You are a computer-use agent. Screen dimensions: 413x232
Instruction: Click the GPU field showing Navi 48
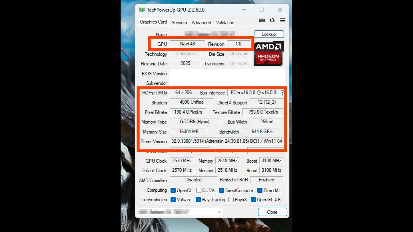point(188,44)
